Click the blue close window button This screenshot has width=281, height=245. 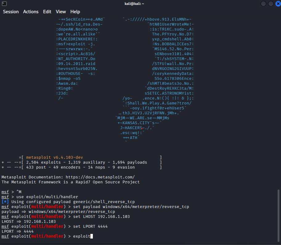click(278, 4)
